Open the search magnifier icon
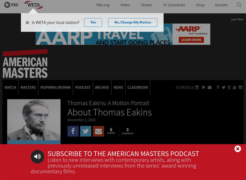The width and height of the screenshot is (246, 180). pyautogui.click(x=239, y=5)
